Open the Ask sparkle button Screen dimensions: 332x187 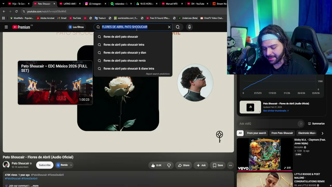click(x=201, y=165)
